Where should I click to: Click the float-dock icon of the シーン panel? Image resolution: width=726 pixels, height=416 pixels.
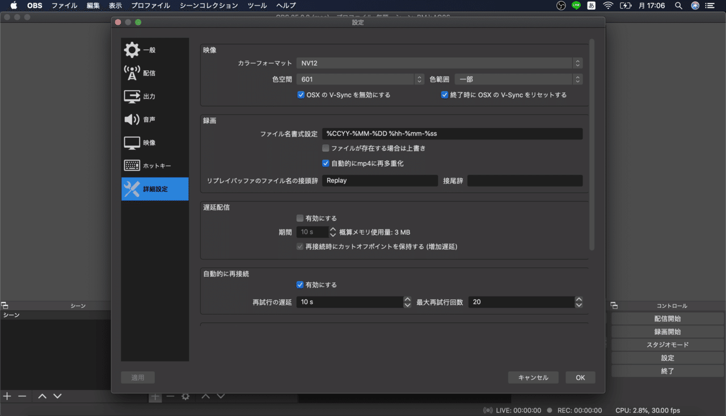click(x=5, y=305)
